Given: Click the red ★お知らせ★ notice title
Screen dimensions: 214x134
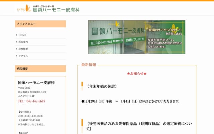Looking at the screenshot, I should pos(137,74).
